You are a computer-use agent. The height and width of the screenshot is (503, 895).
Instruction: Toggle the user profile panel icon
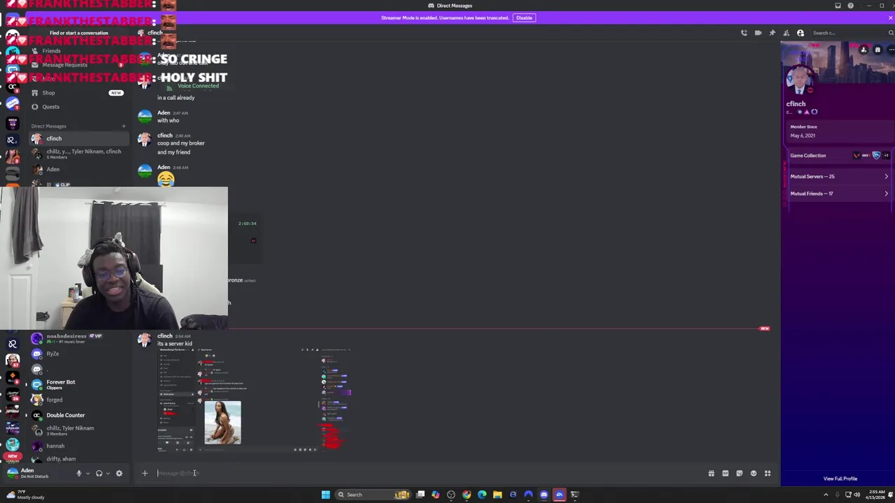click(x=801, y=33)
